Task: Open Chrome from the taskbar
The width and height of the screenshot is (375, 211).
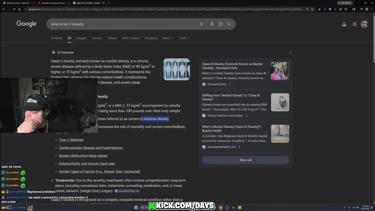Action: point(220,207)
